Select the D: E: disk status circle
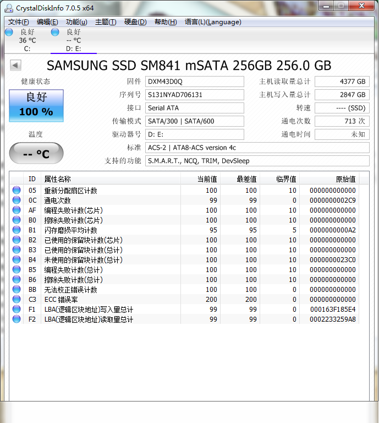The image size is (379, 423). 55,32
